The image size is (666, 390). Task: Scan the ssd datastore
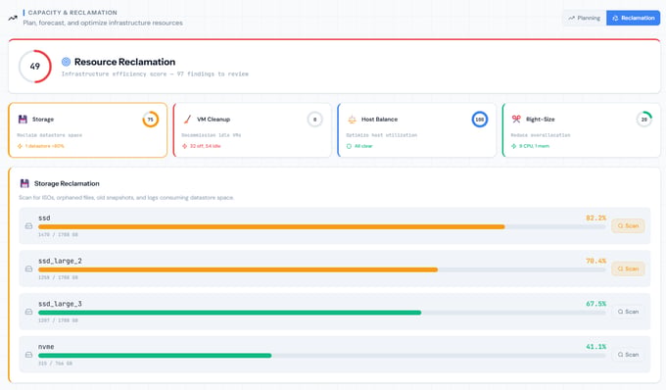click(628, 226)
